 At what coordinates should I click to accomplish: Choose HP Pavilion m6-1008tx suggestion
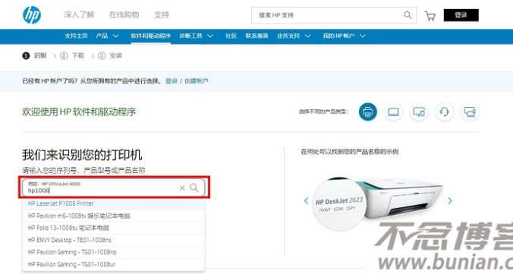coord(114,216)
